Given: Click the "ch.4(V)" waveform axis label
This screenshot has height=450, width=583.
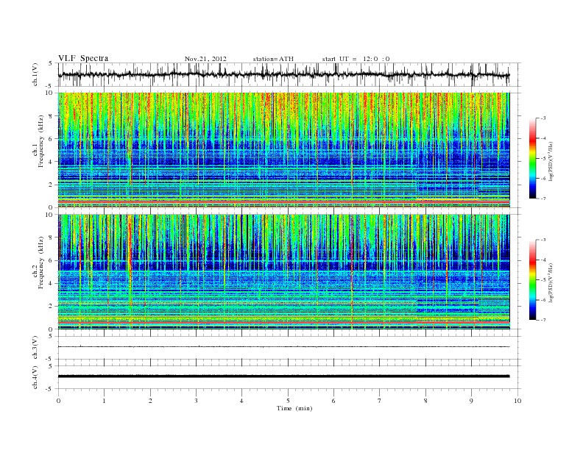Looking at the screenshot, I should click(35, 377).
